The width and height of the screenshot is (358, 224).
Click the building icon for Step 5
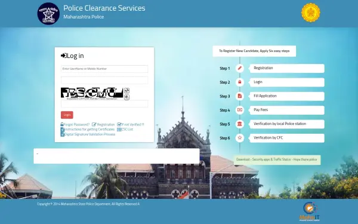239,124
